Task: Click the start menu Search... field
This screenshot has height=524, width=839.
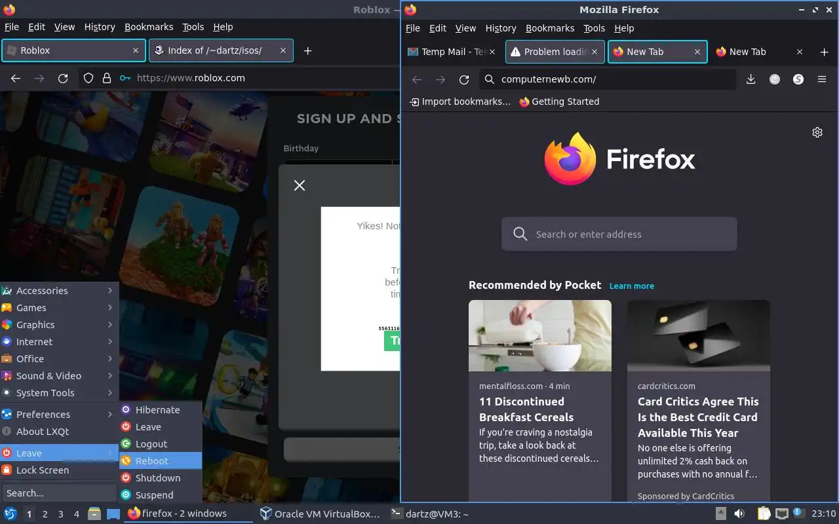Action: (59, 493)
